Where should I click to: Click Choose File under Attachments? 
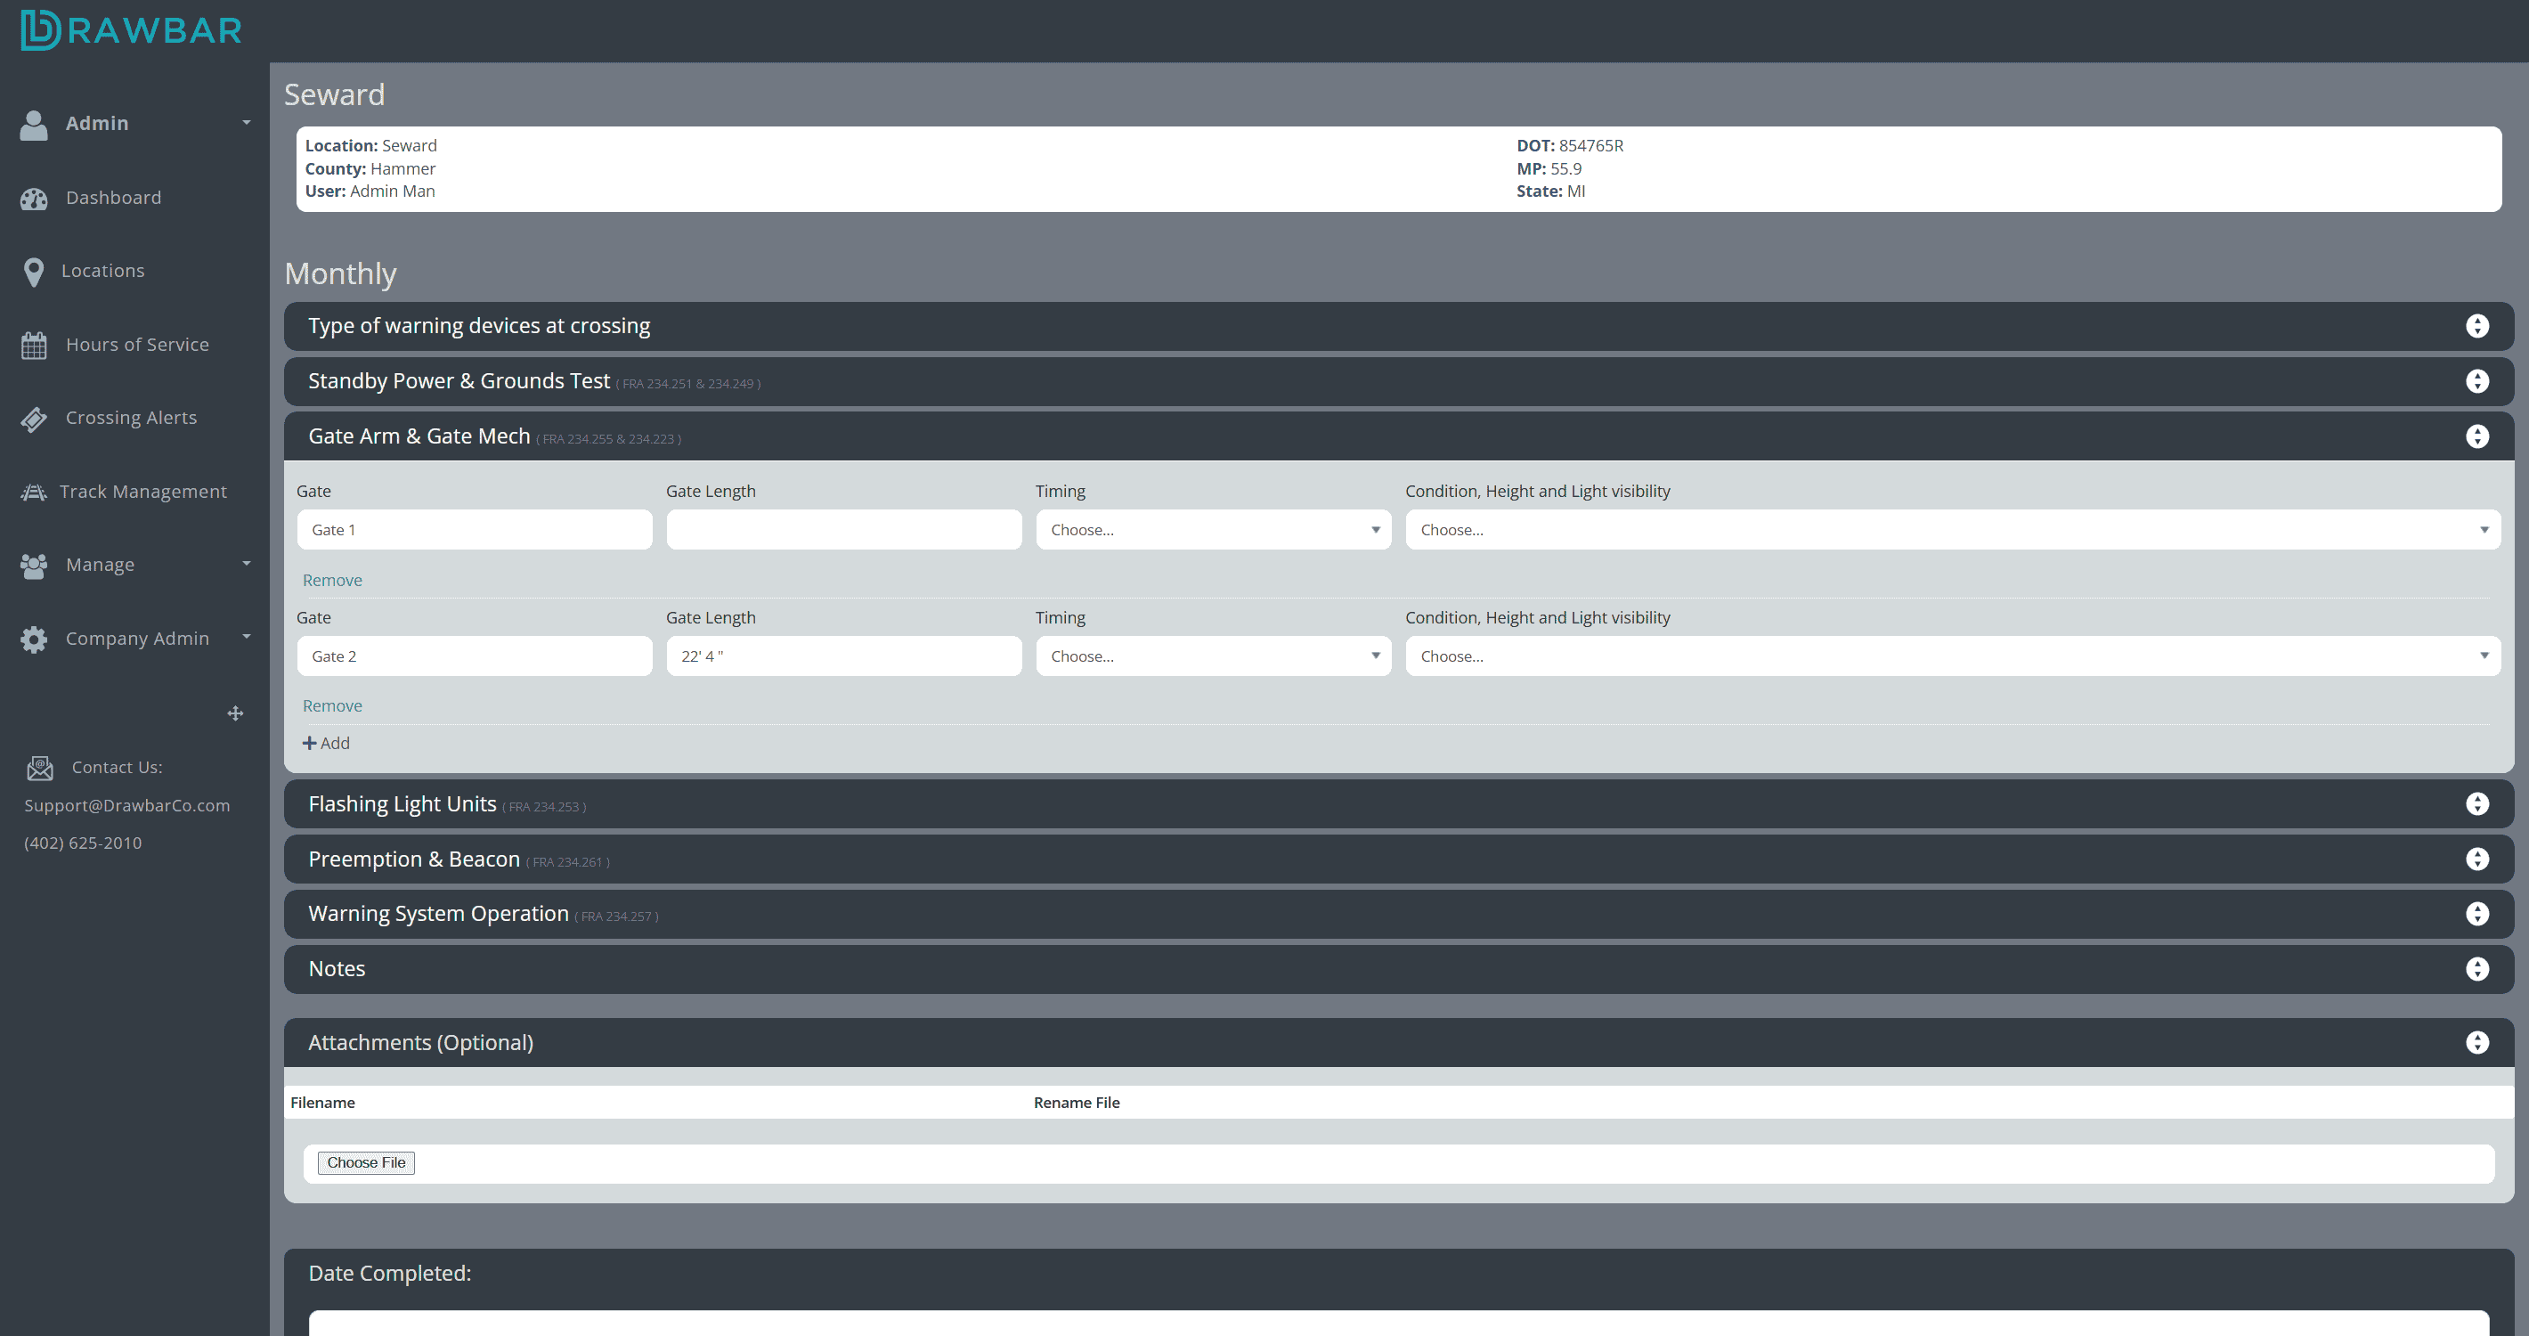coord(365,1162)
